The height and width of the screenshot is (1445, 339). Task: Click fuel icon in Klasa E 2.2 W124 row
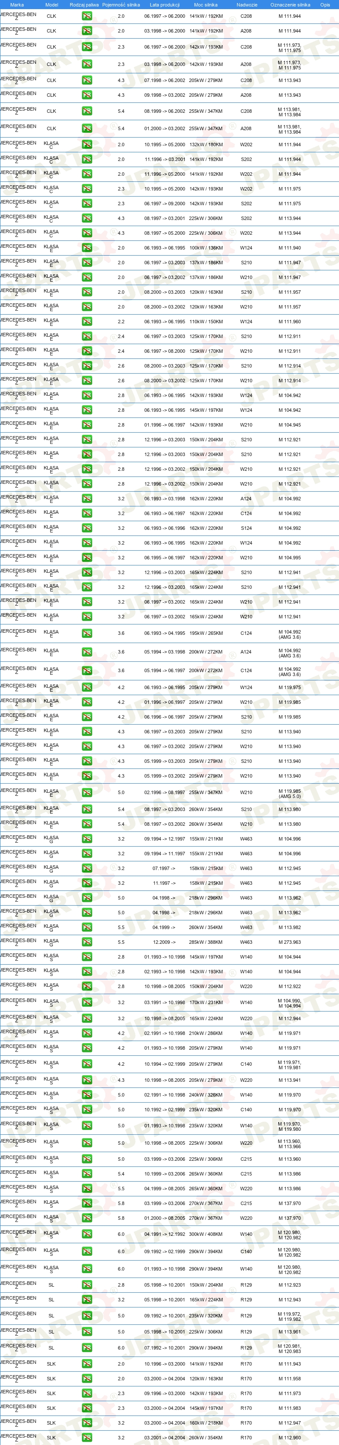click(87, 322)
